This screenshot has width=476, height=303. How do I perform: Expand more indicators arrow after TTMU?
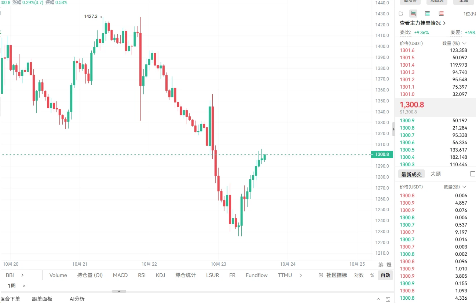(301, 275)
